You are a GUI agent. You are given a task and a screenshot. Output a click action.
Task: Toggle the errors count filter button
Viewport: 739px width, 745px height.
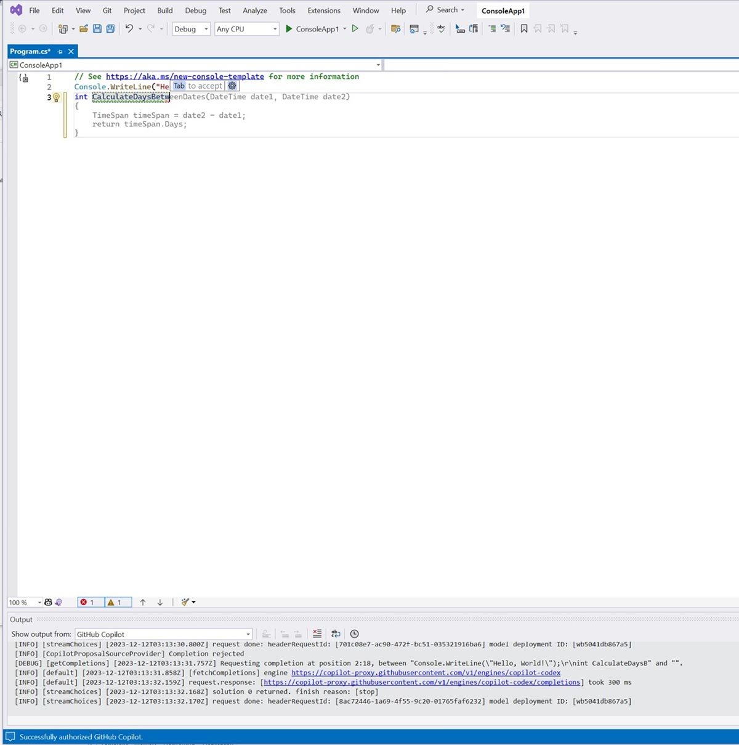(87, 603)
